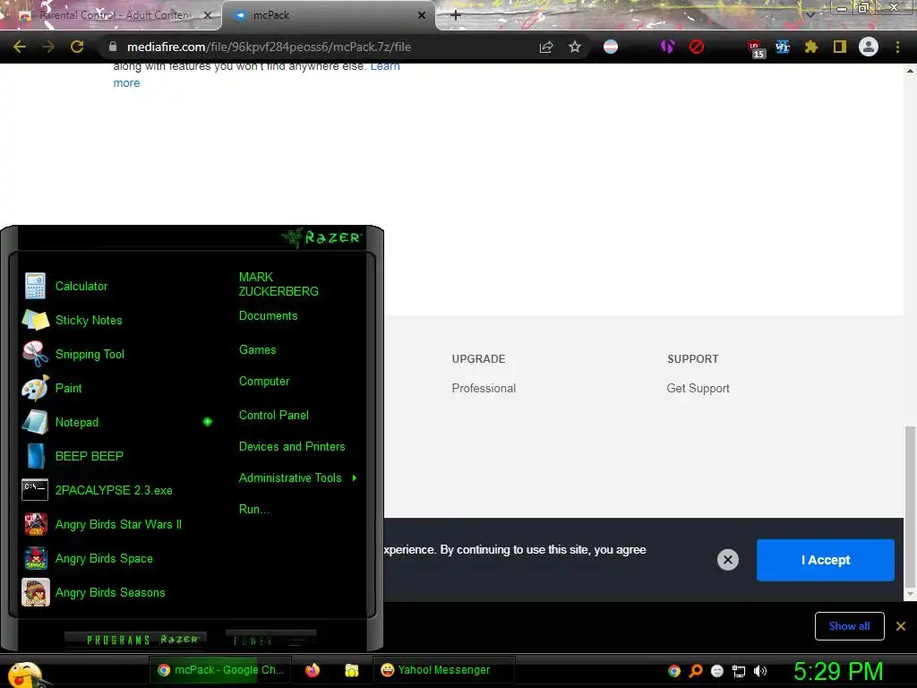Open the Snipping Tool scissors icon

36,354
